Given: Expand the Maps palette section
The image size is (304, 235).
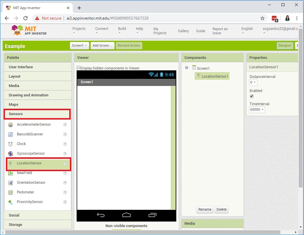Looking at the screenshot, I should [38, 104].
